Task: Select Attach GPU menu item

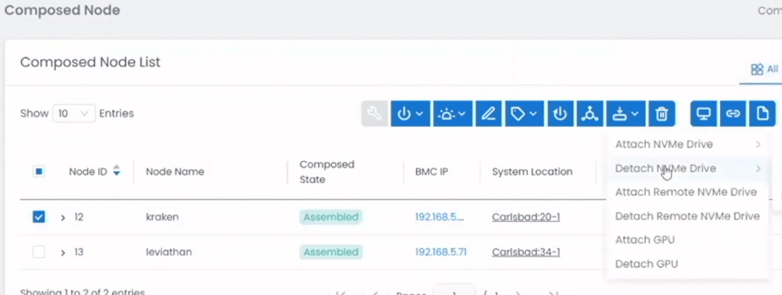Action: click(x=645, y=240)
